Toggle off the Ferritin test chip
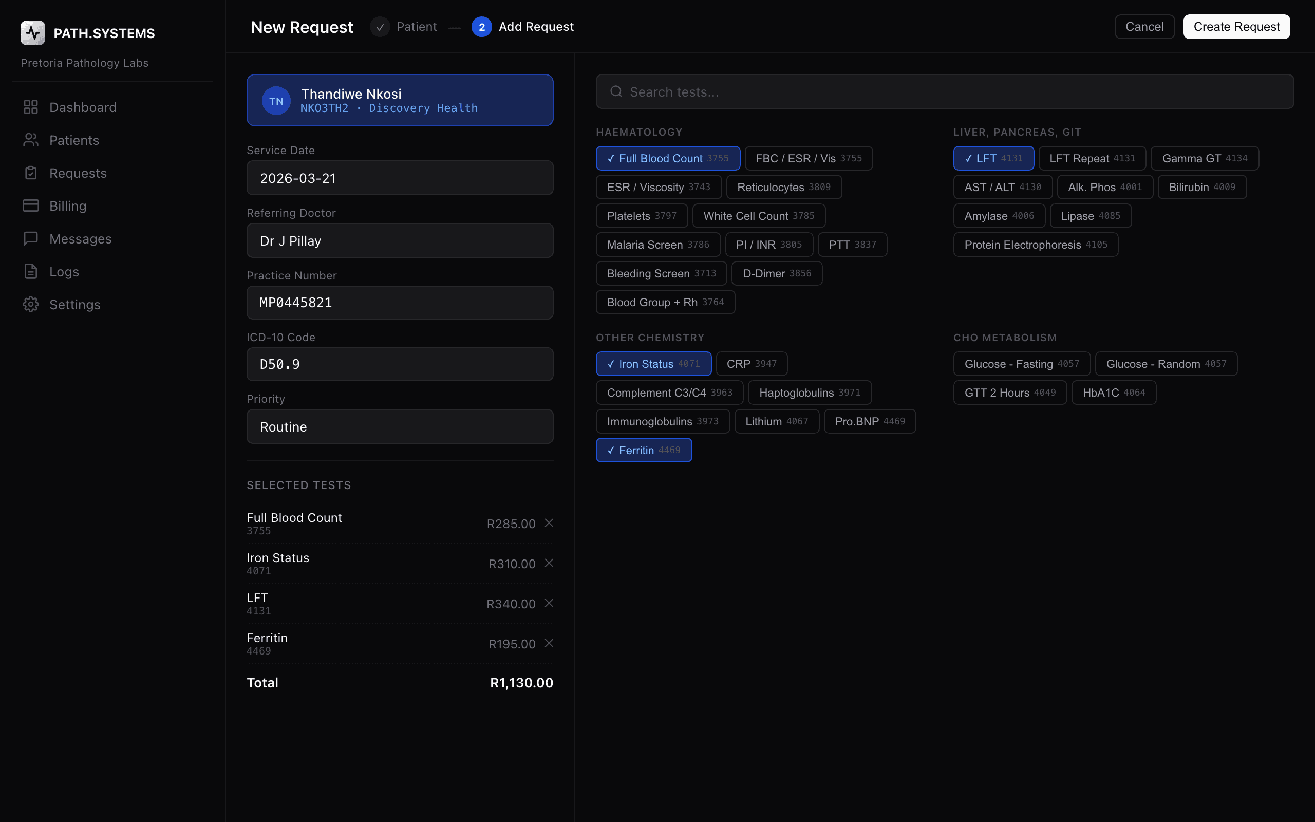 click(x=643, y=450)
